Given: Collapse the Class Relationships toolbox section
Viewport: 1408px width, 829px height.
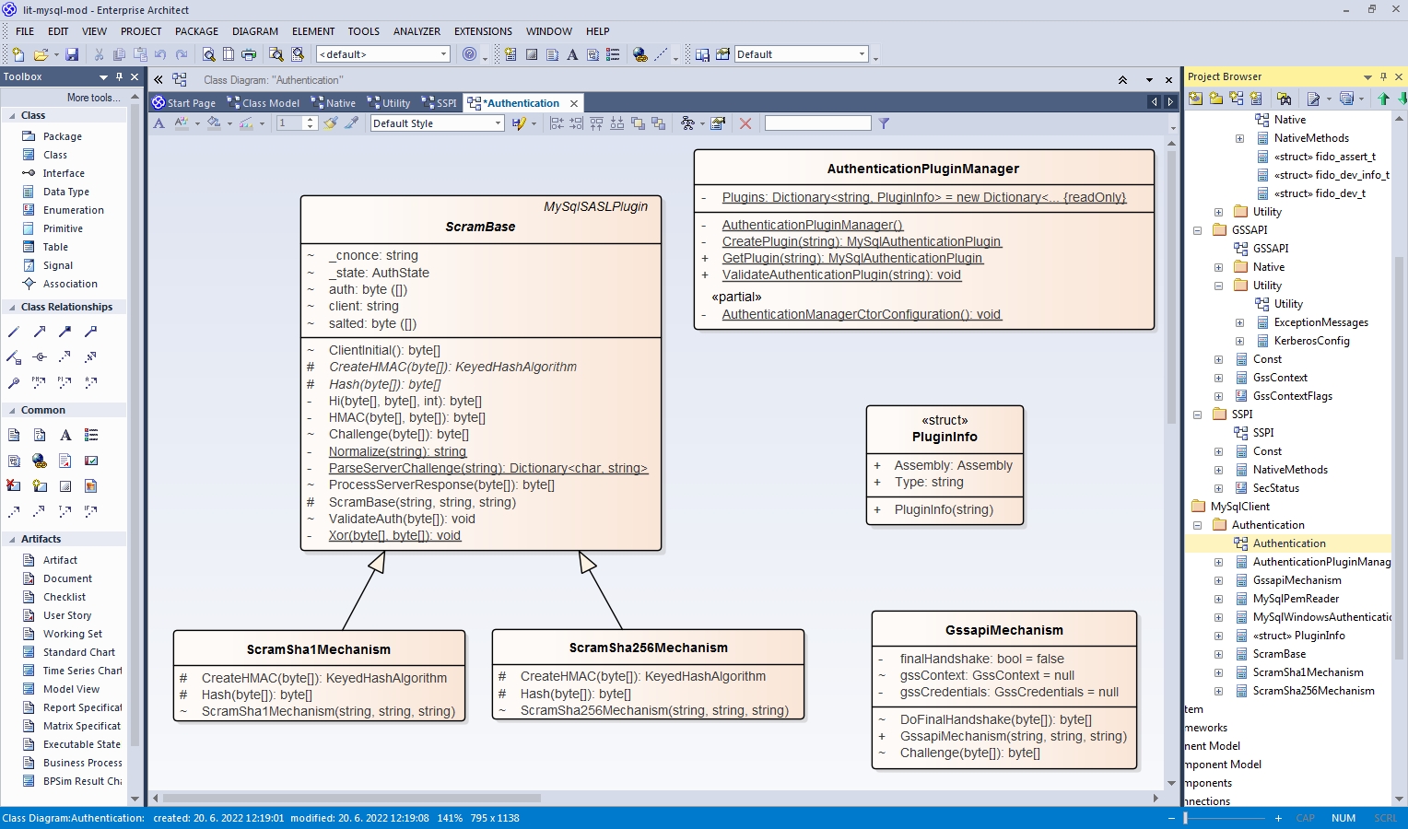Looking at the screenshot, I should [12, 308].
